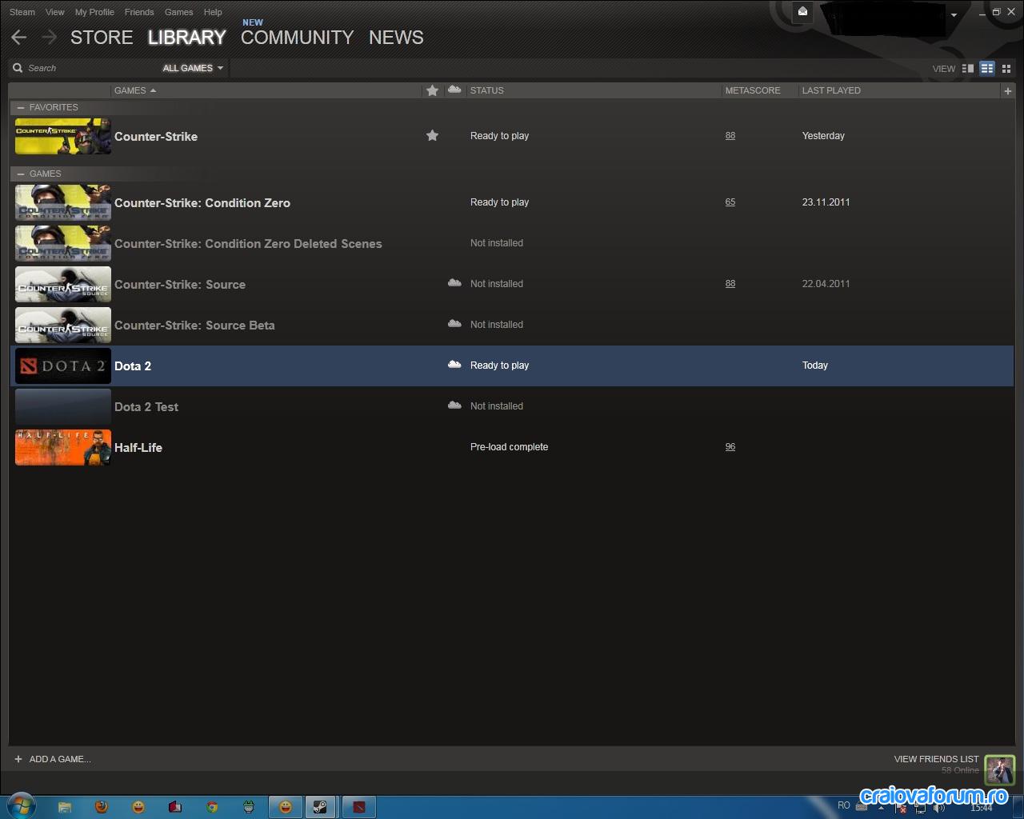1024x819 pixels.
Task: Go to the LIBRARY tab
Action: pyautogui.click(x=187, y=38)
